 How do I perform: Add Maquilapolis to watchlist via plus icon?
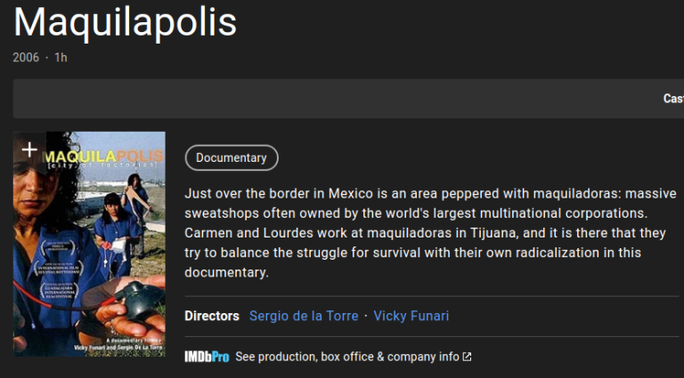(x=29, y=149)
